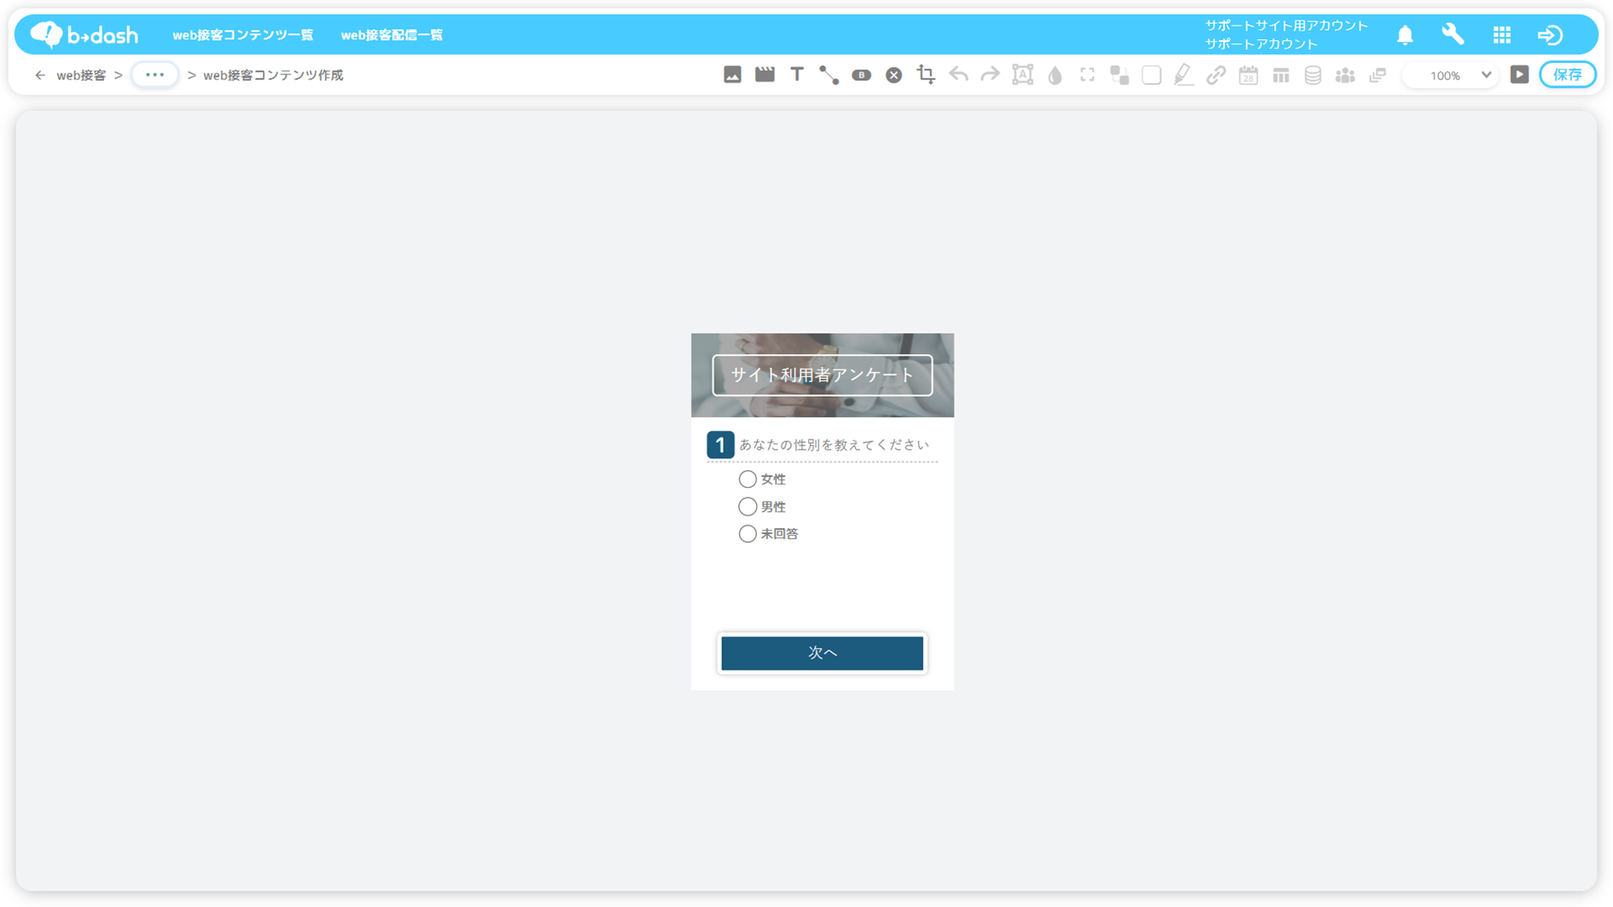Open the database icon
Image resolution: width=1613 pixels, height=907 pixels.
pos(1313,75)
